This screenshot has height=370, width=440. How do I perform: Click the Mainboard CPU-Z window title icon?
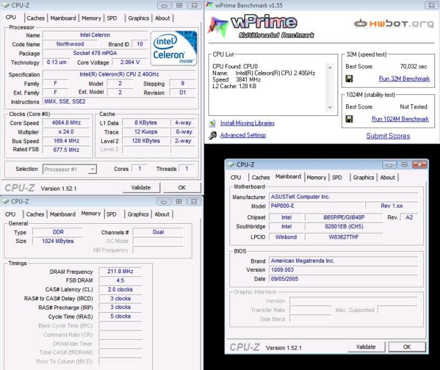pos(231,165)
